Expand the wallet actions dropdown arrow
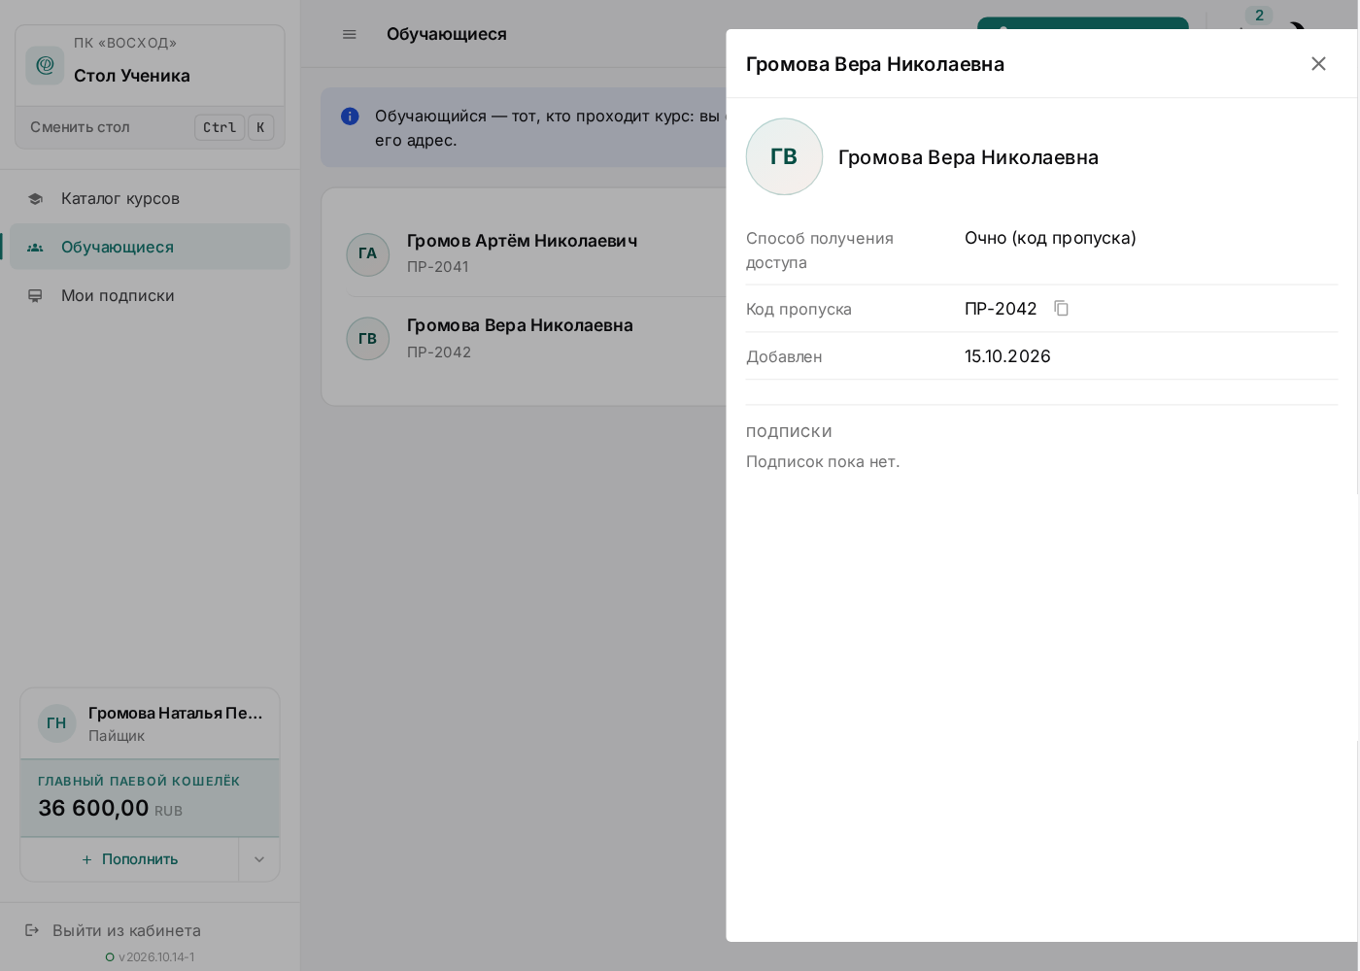 [259, 859]
